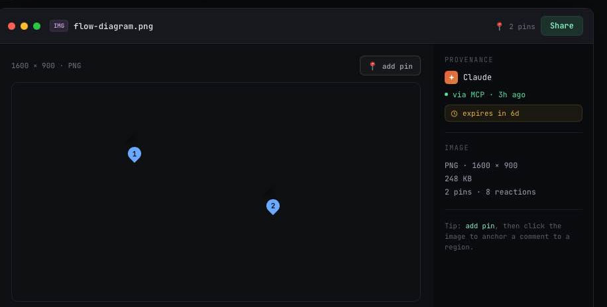
Task: Click the add pin link in the tip
Action: click(x=480, y=226)
